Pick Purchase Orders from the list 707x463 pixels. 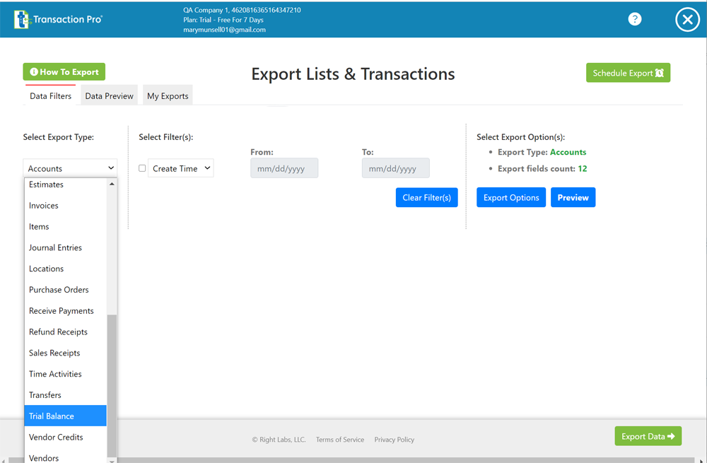tap(65, 290)
